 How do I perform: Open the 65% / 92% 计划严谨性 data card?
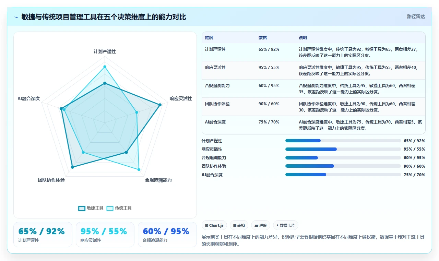43,235
